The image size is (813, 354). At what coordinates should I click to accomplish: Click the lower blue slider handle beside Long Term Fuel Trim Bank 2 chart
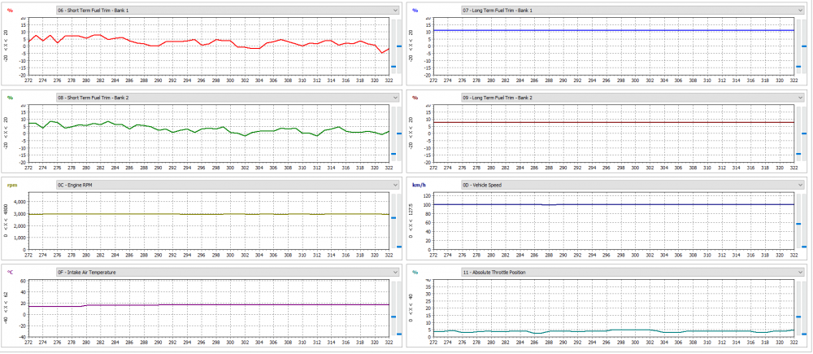pos(798,154)
